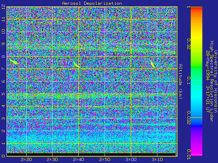
Task: Click 'High Spectral Resolution Lidar' text line
Action: (x=212, y=81)
